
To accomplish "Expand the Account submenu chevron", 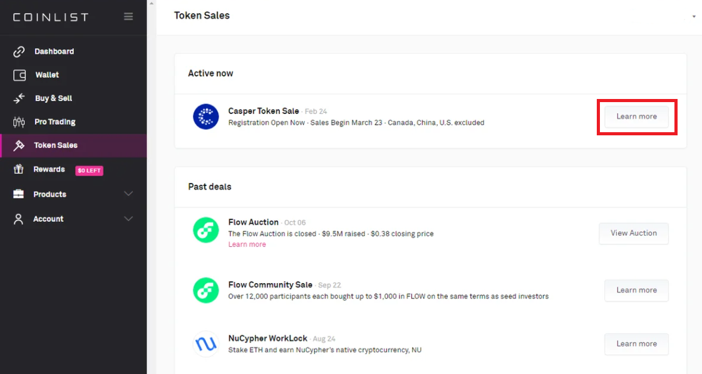I will pyautogui.click(x=128, y=219).
